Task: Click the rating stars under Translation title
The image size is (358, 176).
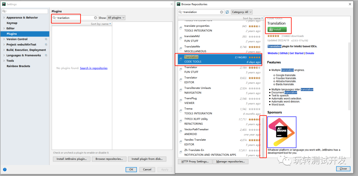Action: (x=273, y=36)
